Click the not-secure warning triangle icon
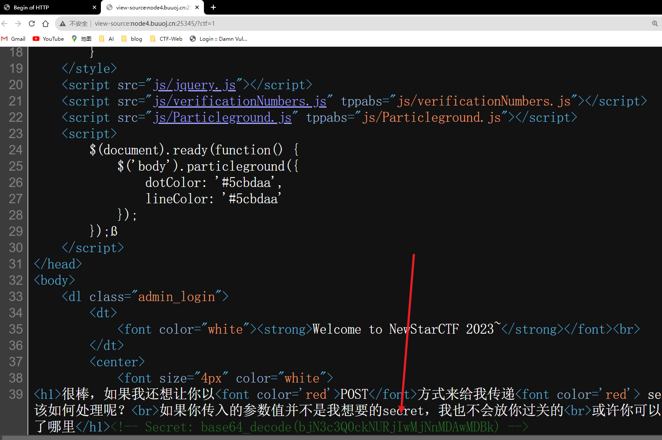This screenshot has height=440, width=662. click(63, 24)
